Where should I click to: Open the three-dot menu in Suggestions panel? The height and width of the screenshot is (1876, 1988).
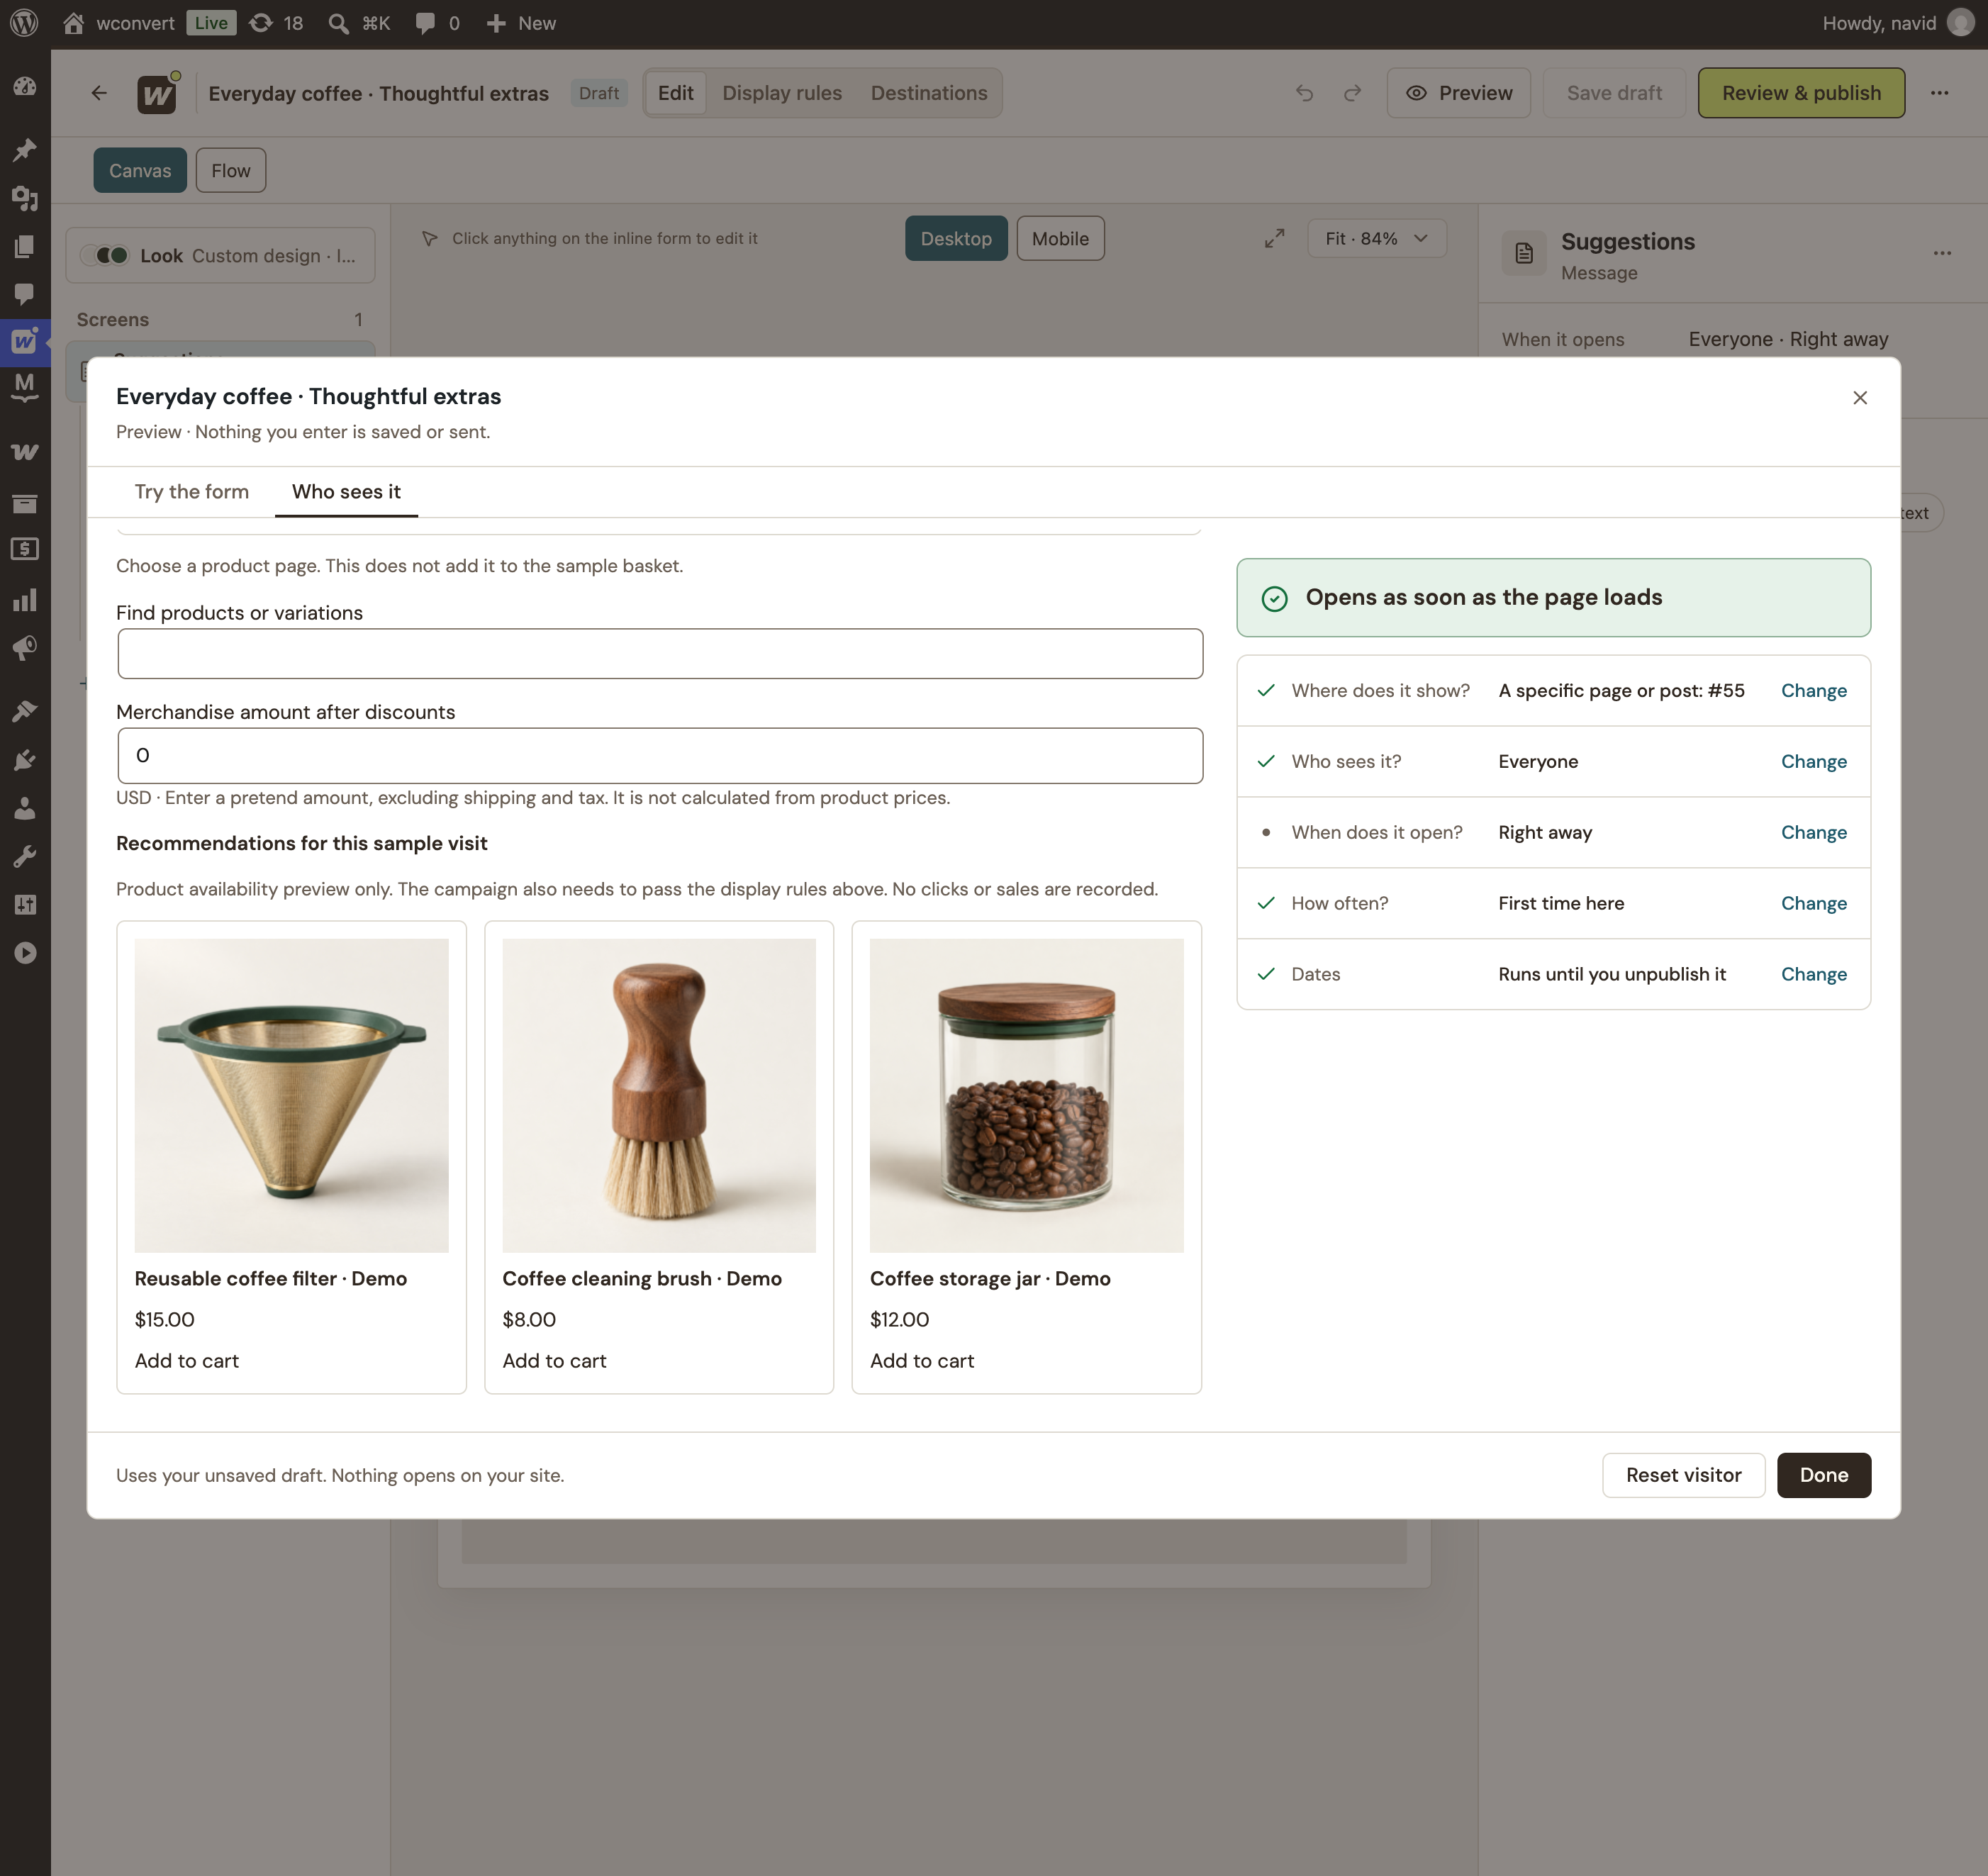pyautogui.click(x=1942, y=253)
